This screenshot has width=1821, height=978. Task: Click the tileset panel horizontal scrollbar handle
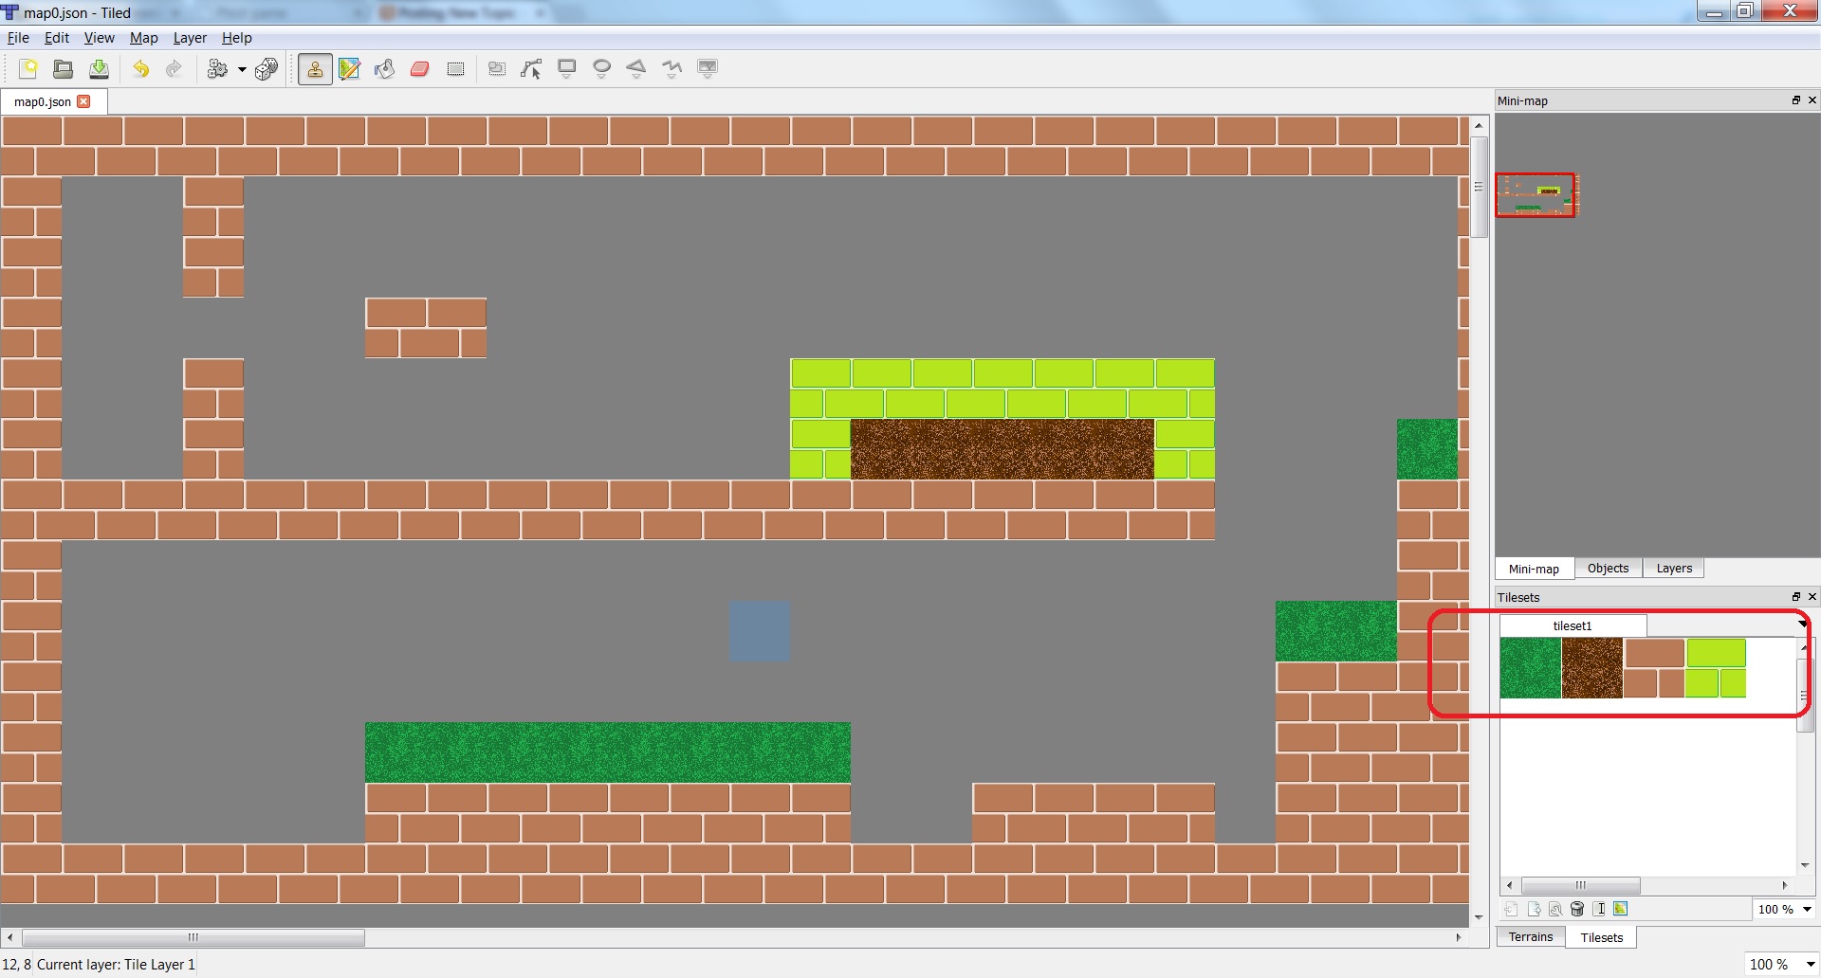(1581, 885)
